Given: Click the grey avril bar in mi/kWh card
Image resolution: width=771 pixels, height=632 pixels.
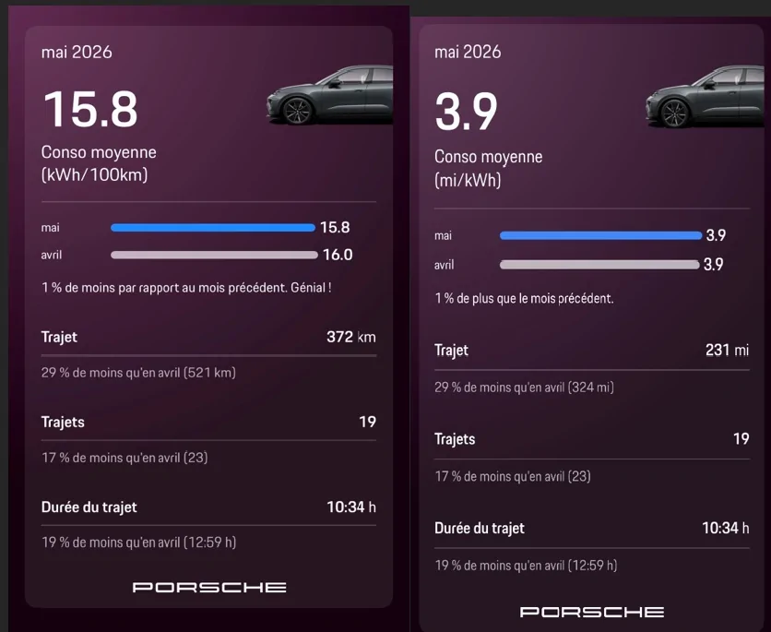Looking at the screenshot, I should [599, 265].
